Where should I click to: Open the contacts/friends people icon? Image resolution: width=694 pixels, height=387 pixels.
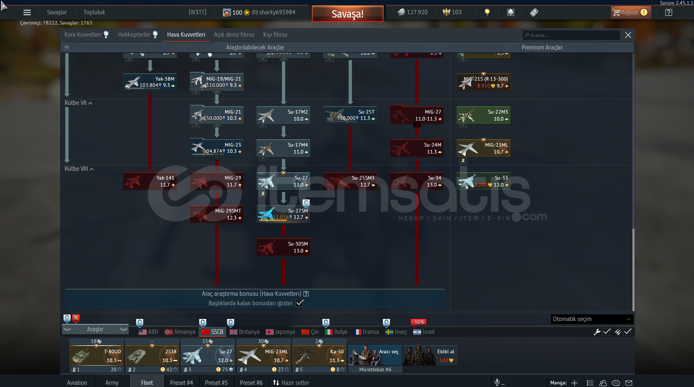[603, 383]
